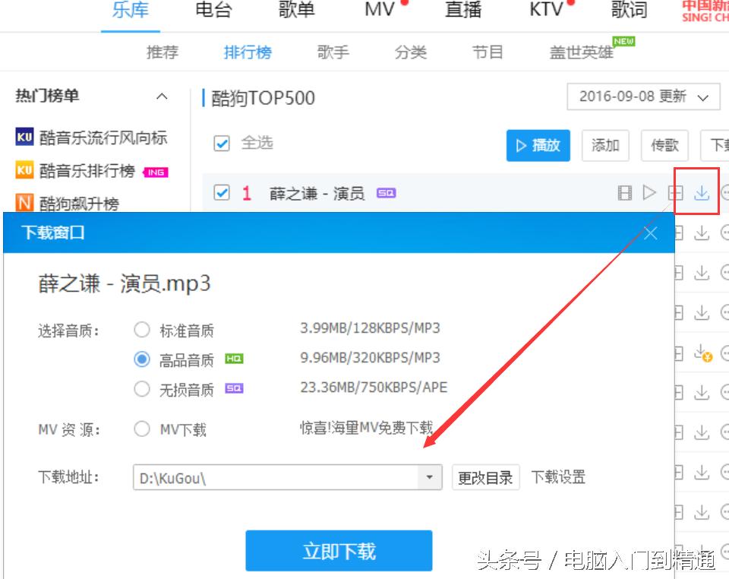Click the 更改目录 change directory button
Viewport: 729px width, 579px height.
click(485, 477)
